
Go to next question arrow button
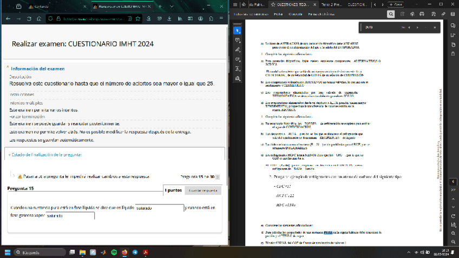coord(218,177)
